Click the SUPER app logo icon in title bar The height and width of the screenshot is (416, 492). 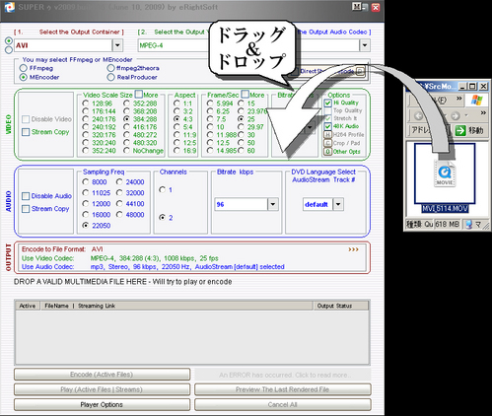tap(9, 7)
